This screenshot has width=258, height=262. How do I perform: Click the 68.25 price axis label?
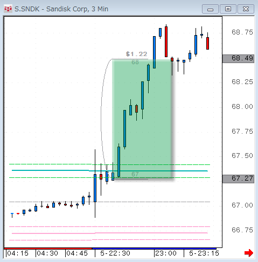(x=242, y=82)
